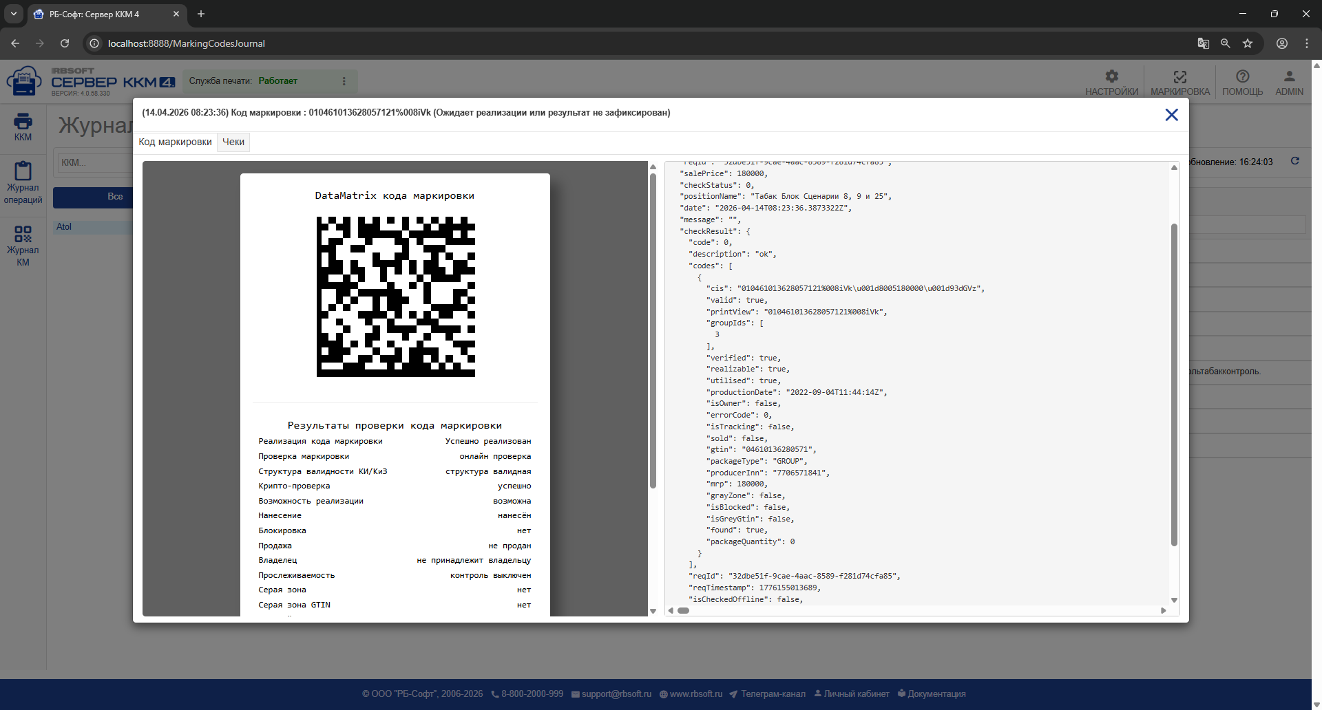Screen dimensions: 1322x710
Task: Close the marking code dialog with the X
Action: coord(1171,115)
